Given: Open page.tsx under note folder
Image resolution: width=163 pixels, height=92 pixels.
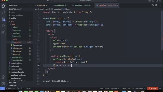Looking at the screenshot, I should pyautogui.click(x=18, y=42).
